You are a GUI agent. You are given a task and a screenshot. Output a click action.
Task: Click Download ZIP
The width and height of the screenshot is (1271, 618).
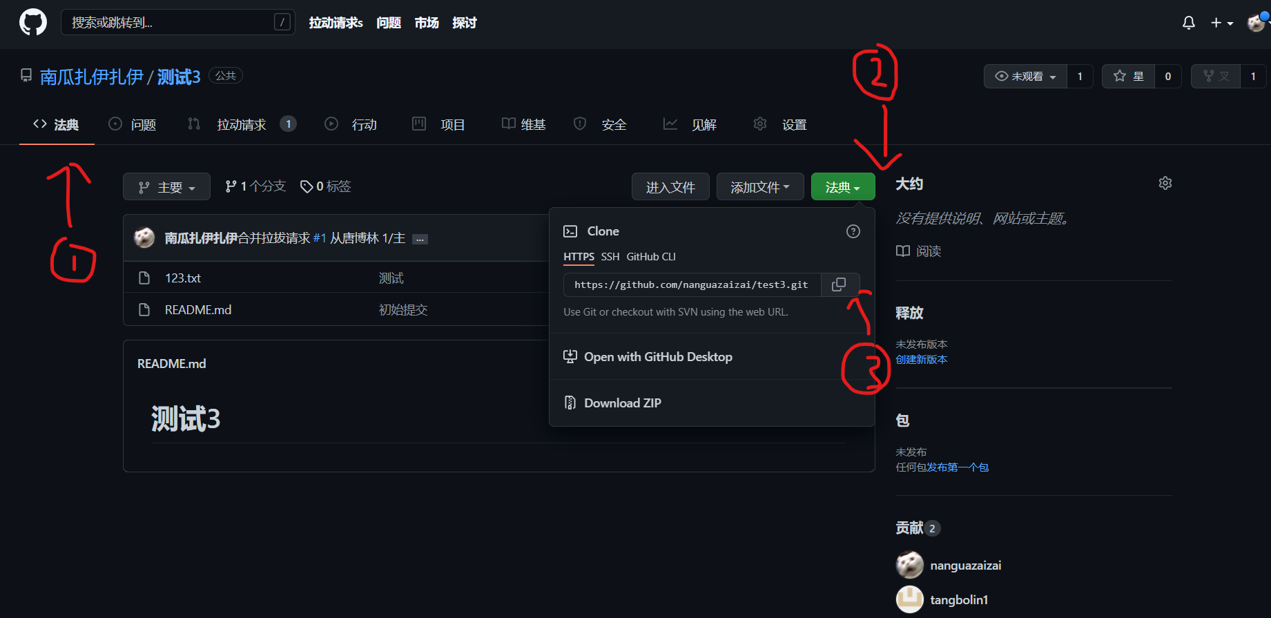622,403
